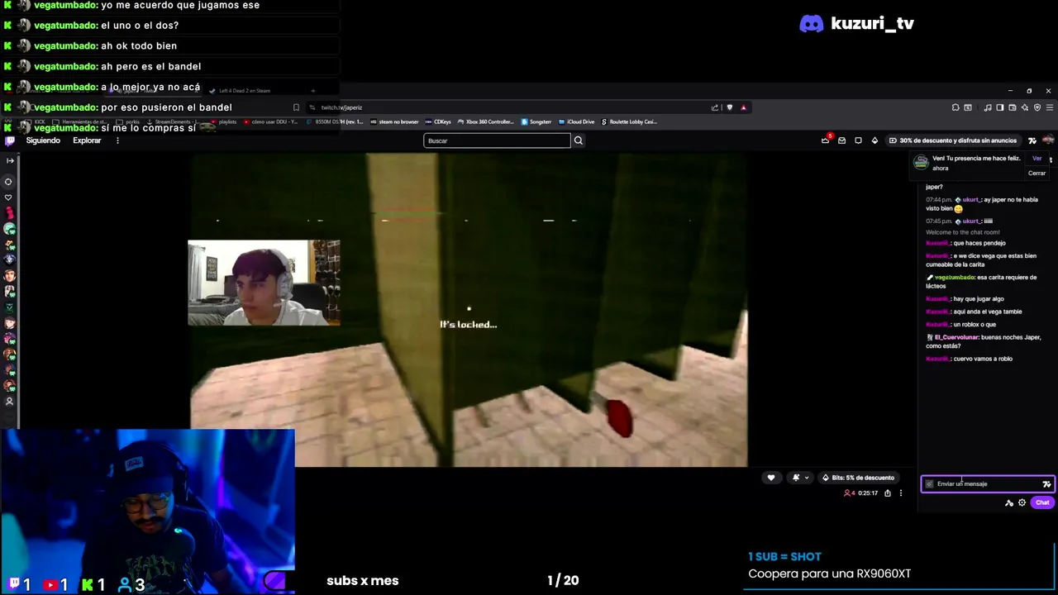The height and width of the screenshot is (595, 1058).
Task: Click the browser bookmark icon in address bar
Action: tap(296, 107)
